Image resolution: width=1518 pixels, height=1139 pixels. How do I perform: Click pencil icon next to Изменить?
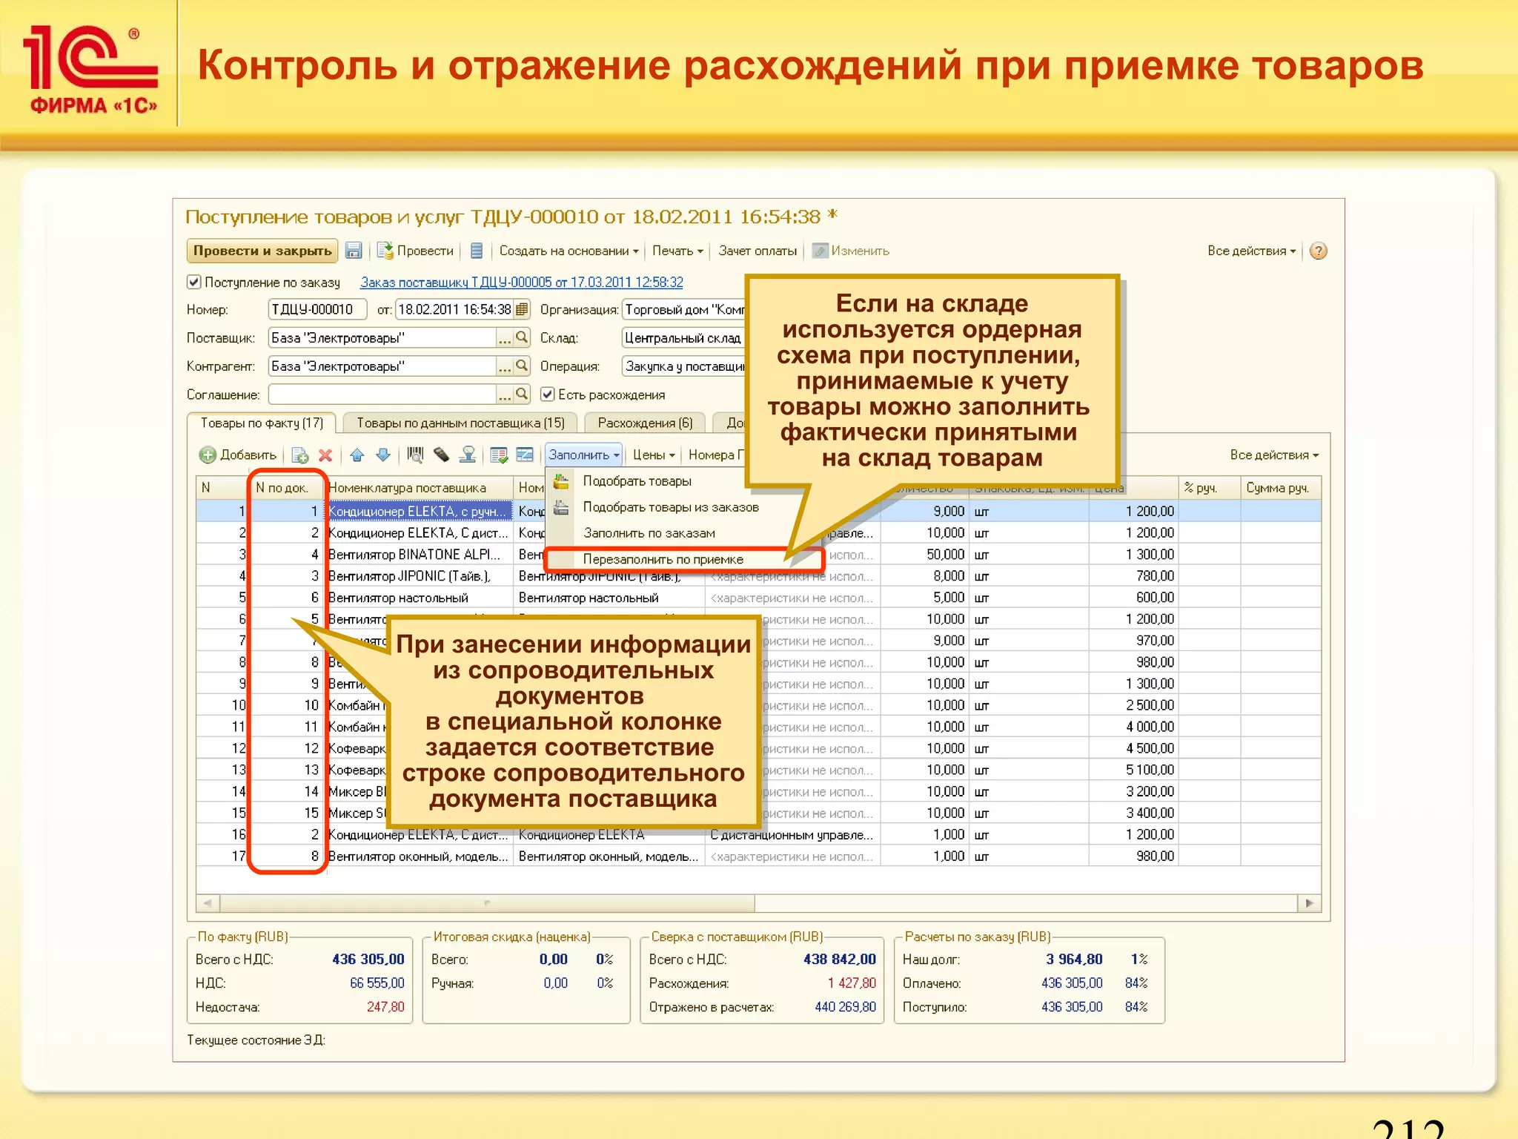(820, 251)
